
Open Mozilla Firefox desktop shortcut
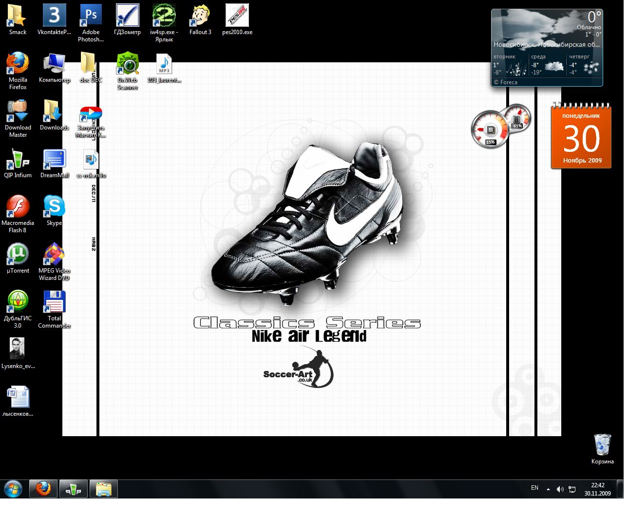pyautogui.click(x=18, y=71)
